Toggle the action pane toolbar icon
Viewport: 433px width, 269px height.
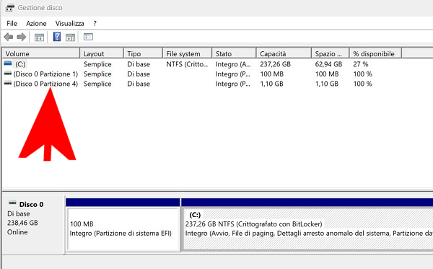point(71,37)
